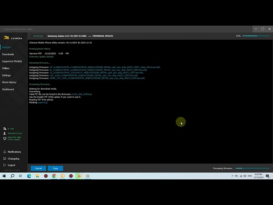
Task: Click the FIRMWARE UPDATE header label
Action: (x=103, y=36)
